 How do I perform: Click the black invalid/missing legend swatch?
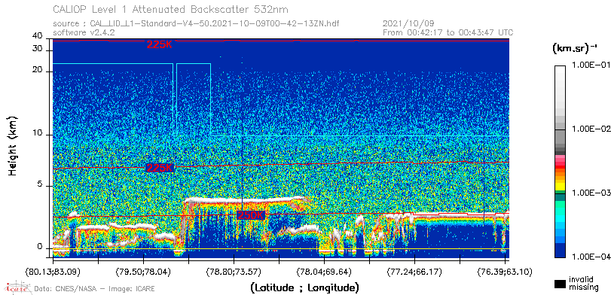[x=560, y=284]
